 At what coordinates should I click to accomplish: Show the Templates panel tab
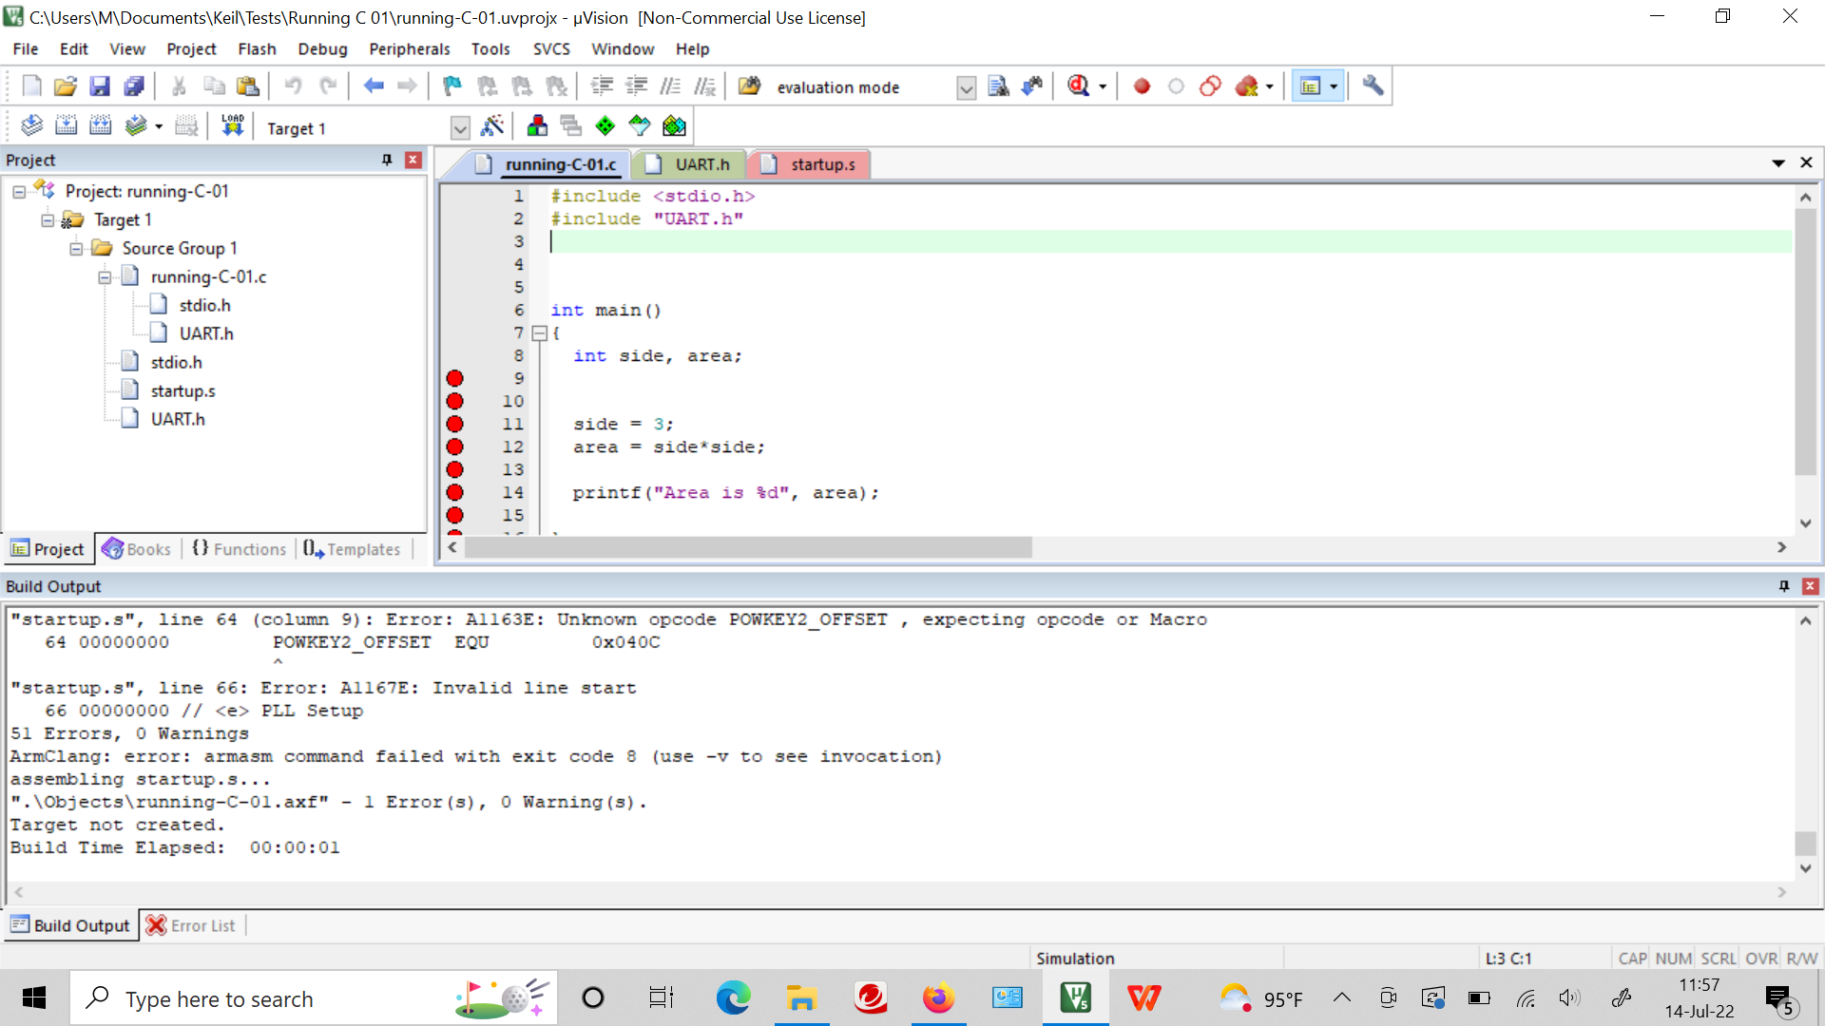tap(353, 549)
